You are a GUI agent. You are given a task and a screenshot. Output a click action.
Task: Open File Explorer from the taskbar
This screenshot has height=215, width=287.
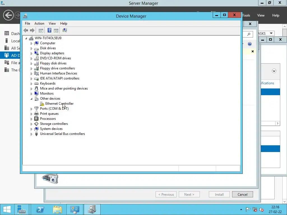click(x=57, y=209)
